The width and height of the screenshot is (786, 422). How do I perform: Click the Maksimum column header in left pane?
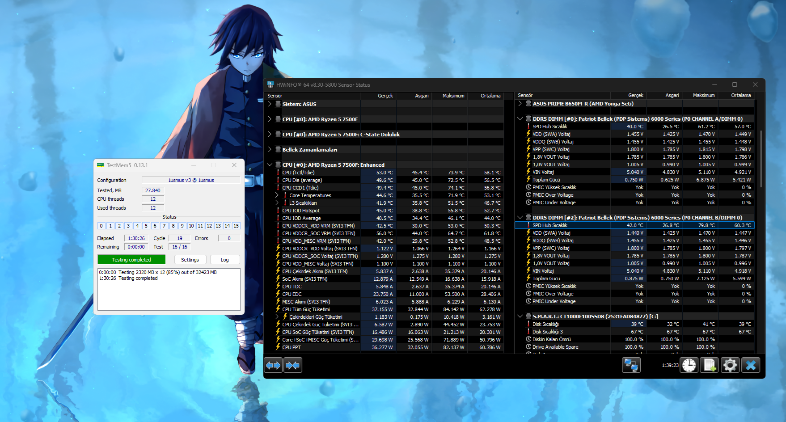(x=450, y=96)
